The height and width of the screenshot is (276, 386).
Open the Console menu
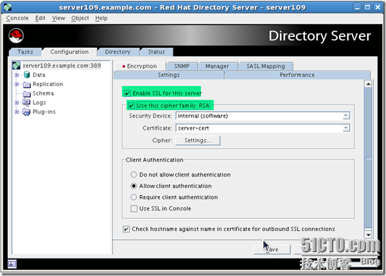click(17, 18)
